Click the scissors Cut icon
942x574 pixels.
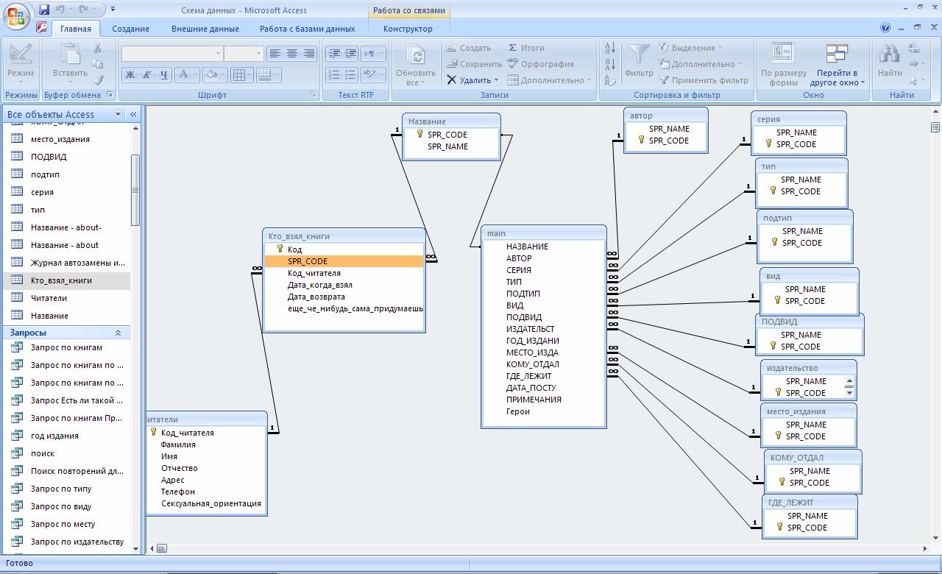[x=97, y=48]
